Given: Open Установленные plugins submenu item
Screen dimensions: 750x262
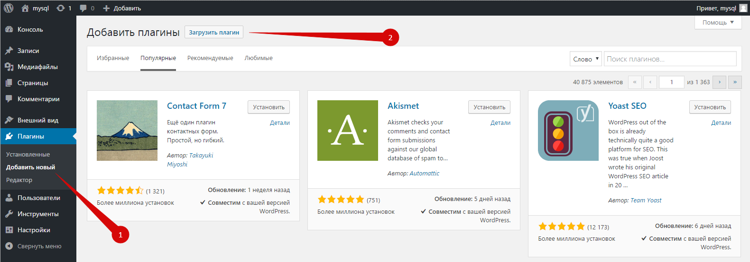Looking at the screenshot, I should point(28,155).
